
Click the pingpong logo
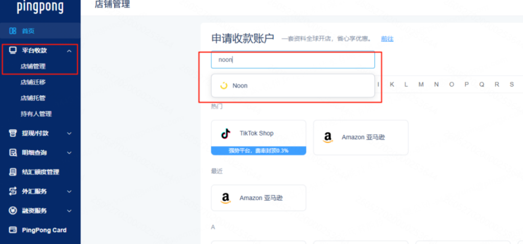tap(40, 7)
